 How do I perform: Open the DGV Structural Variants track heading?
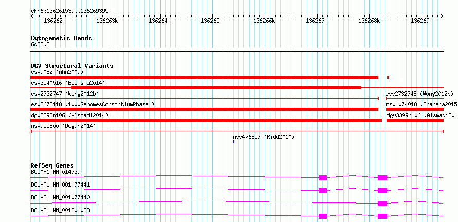[x=72, y=66]
